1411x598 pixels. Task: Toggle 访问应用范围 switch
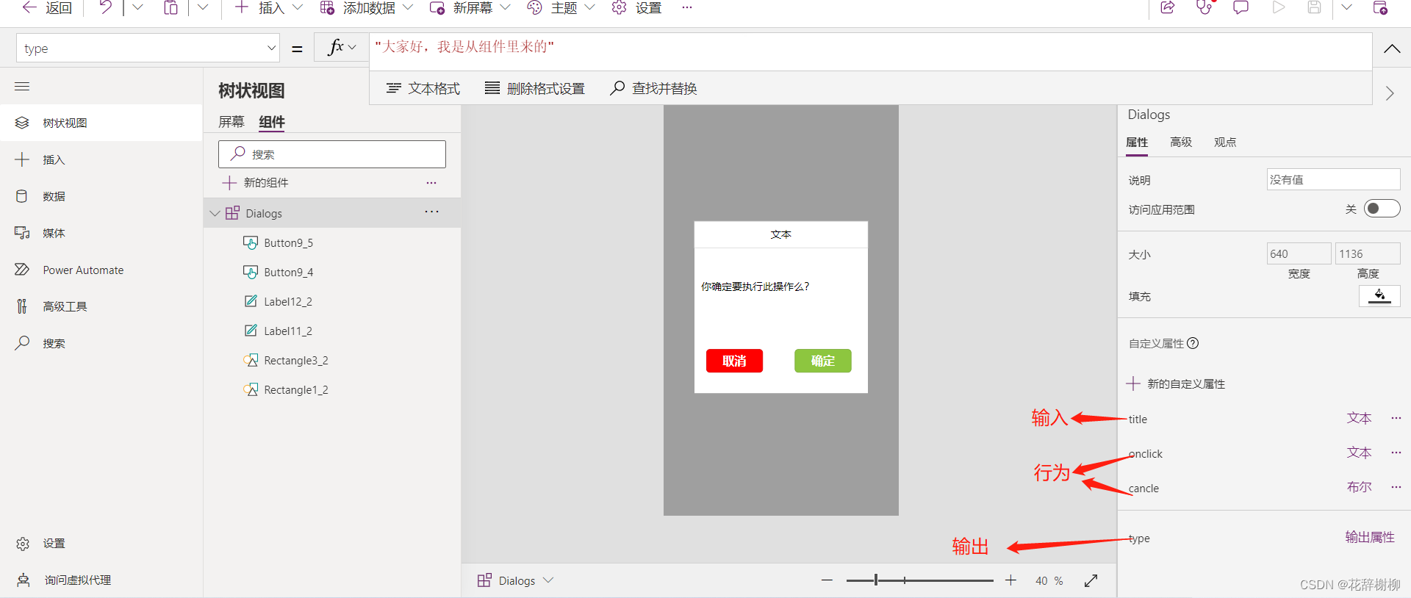tap(1382, 209)
